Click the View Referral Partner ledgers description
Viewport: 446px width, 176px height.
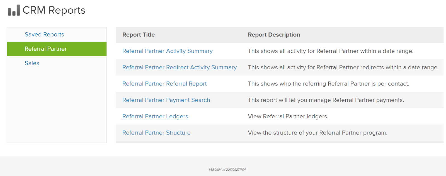click(x=288, y=116)
